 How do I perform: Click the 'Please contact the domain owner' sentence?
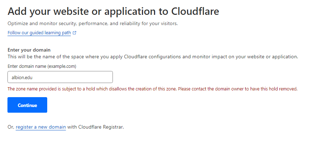(x=237, y=88)
